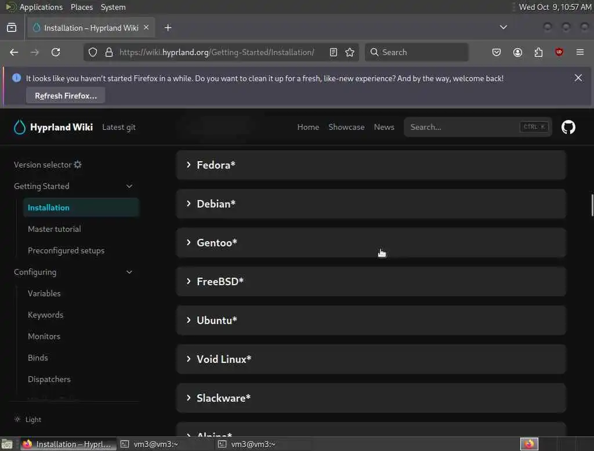594x451 pixels.
Task: Open the Applications menu
Action: click(x=41, y=7)
